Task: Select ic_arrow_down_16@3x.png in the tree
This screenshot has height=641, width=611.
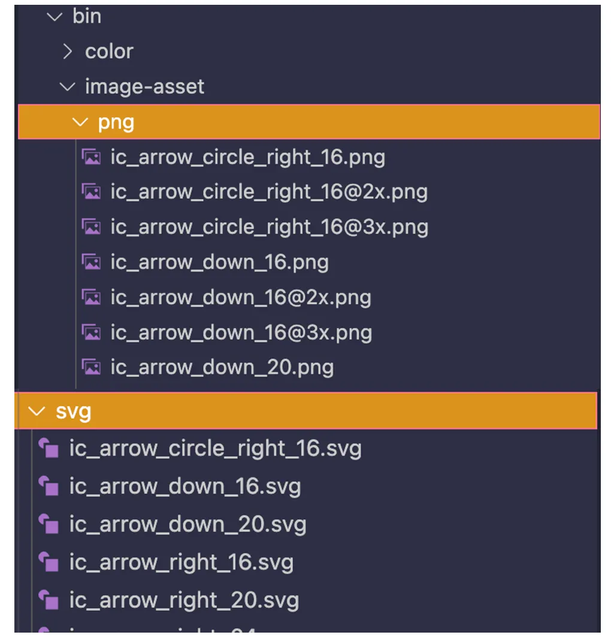Action: [x=241, y=332]
